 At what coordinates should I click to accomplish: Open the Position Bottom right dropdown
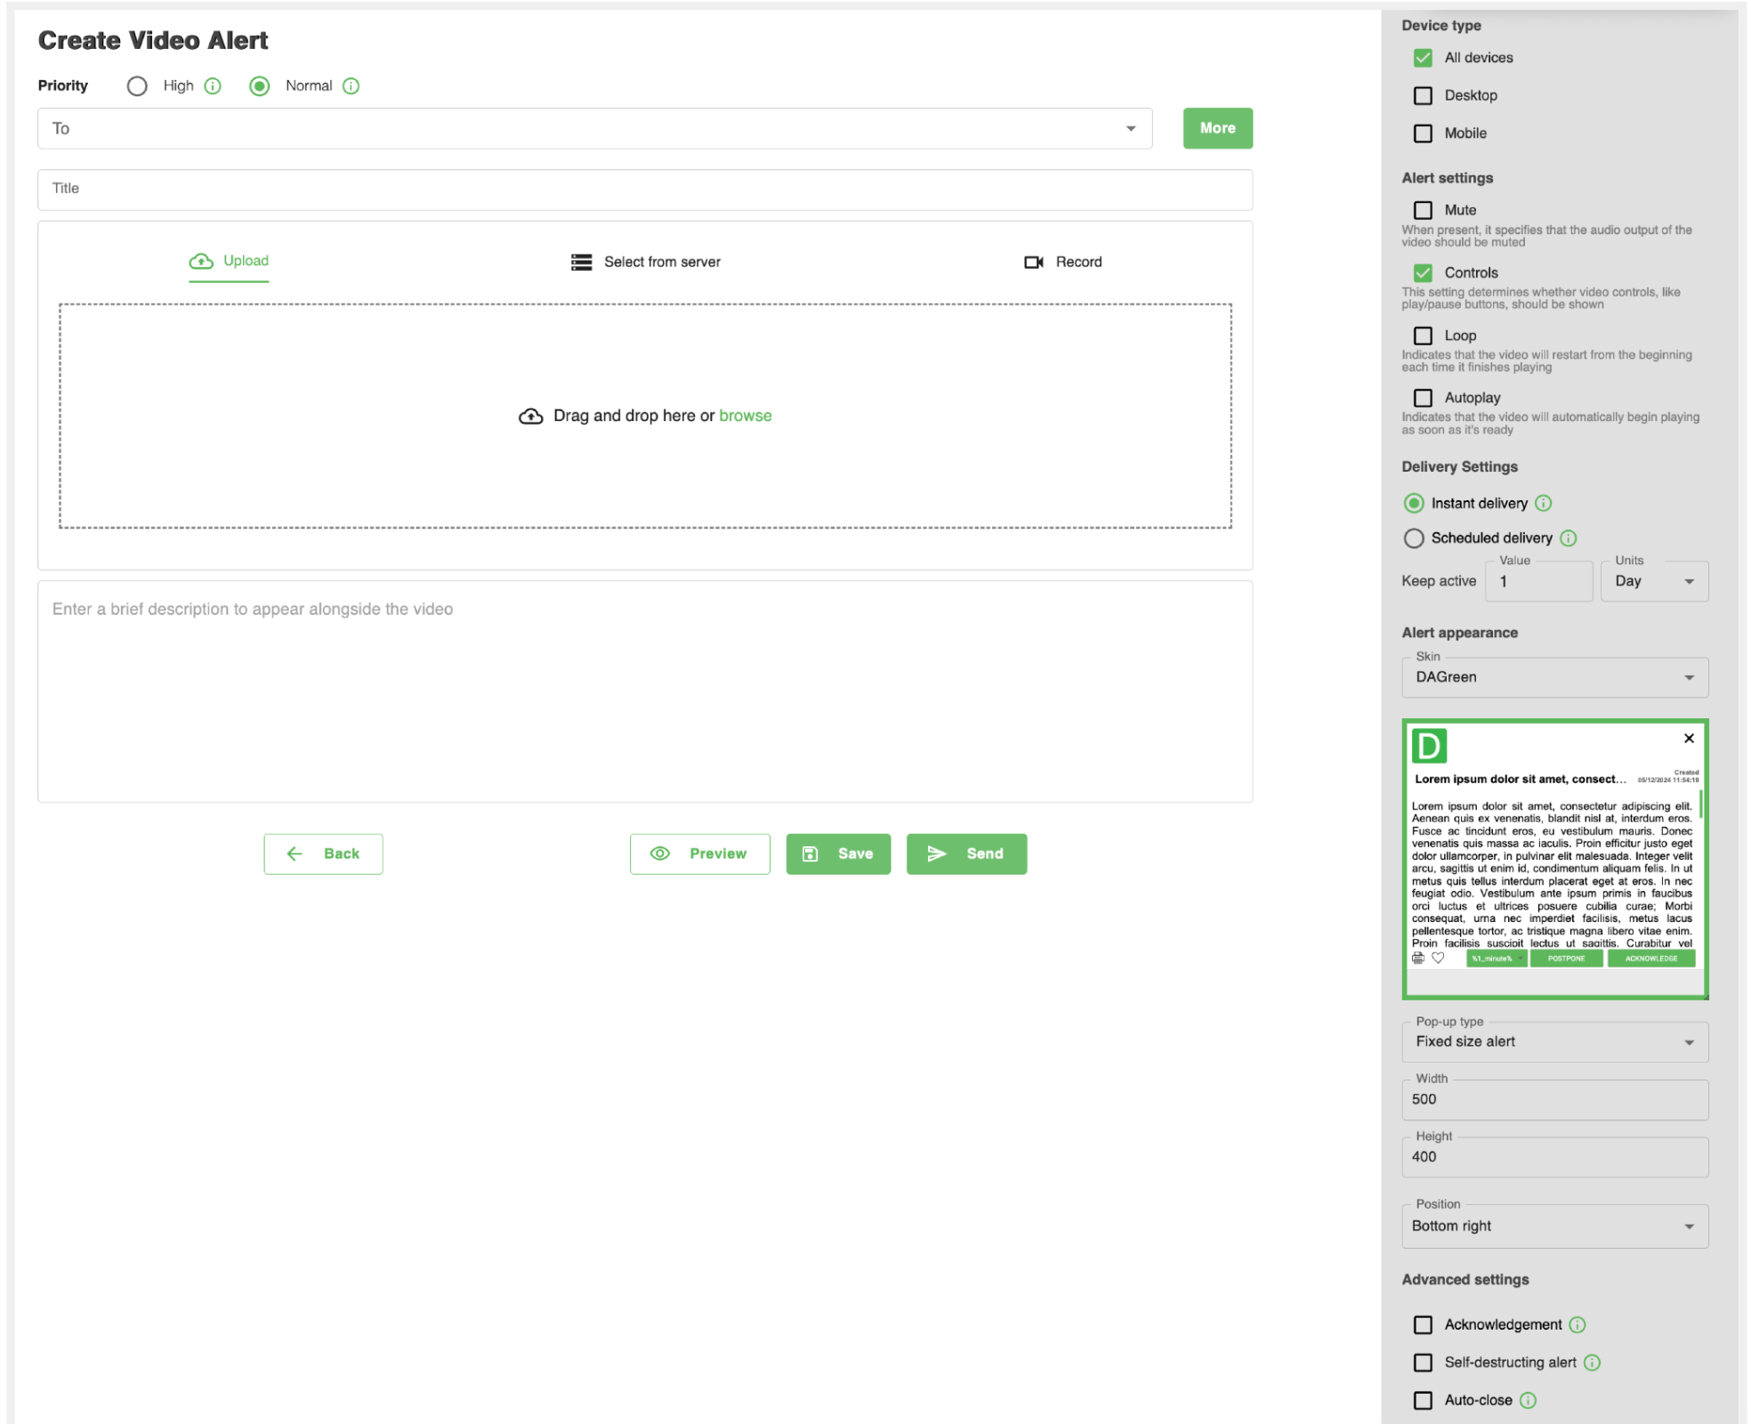[1689, 1226]
